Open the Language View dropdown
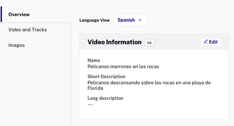Image resolution: width=234 pixels, height=126 pixels. pos(130,20)
